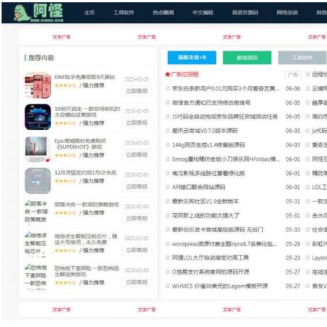Click the 05-30 date text

tap(293, 230)
